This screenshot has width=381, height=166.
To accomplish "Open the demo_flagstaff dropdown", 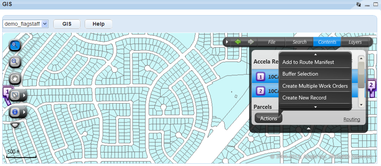I will 45,24.
